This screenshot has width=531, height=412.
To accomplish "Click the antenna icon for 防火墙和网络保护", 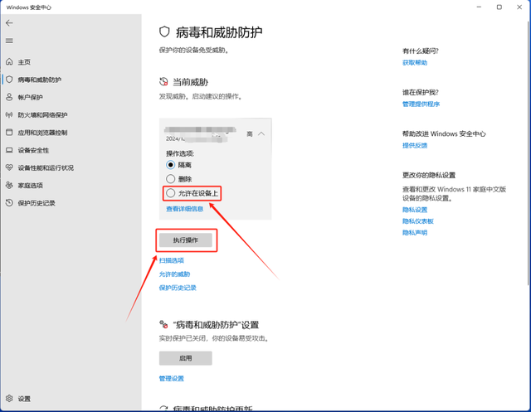I will point(9,114).
